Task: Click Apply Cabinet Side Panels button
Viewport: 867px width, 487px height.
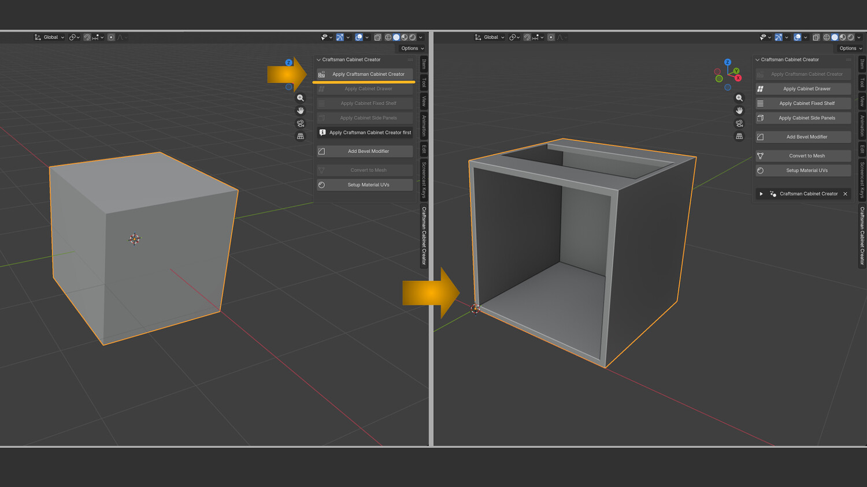Action: (x=803, y=118)
